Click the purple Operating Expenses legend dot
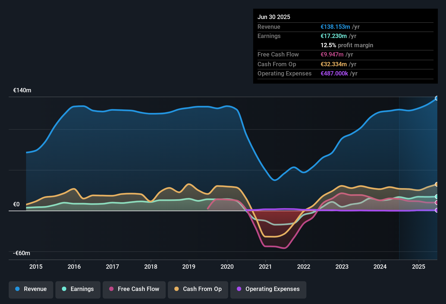The image size is (446, 304). 239,289
